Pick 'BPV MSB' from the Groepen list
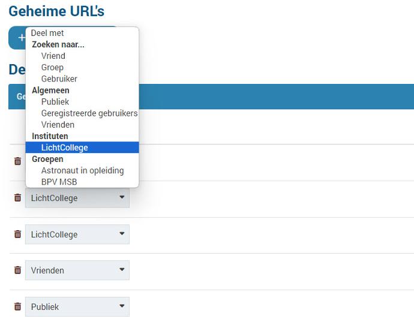The image size is (414, 325). (x=59, y=182)
